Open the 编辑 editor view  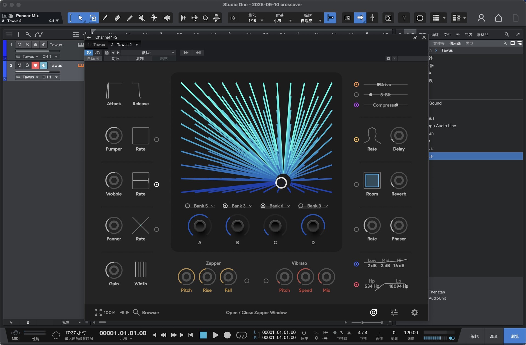474,336
